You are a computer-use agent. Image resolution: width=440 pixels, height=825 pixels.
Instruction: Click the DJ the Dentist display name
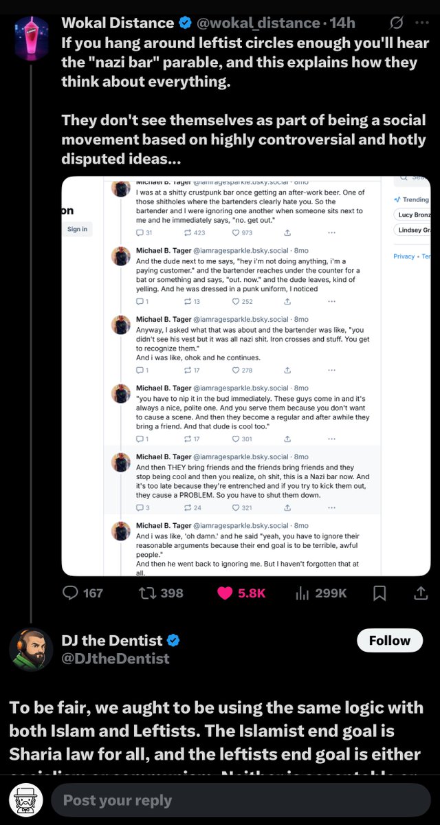[x=112, y=641]
